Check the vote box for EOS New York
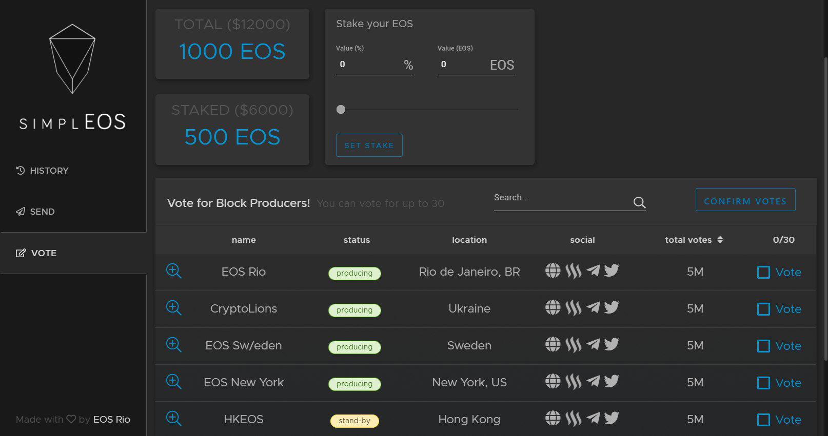Image resolution: width=828 pixels, height=436 pixels. coord(763,383)
